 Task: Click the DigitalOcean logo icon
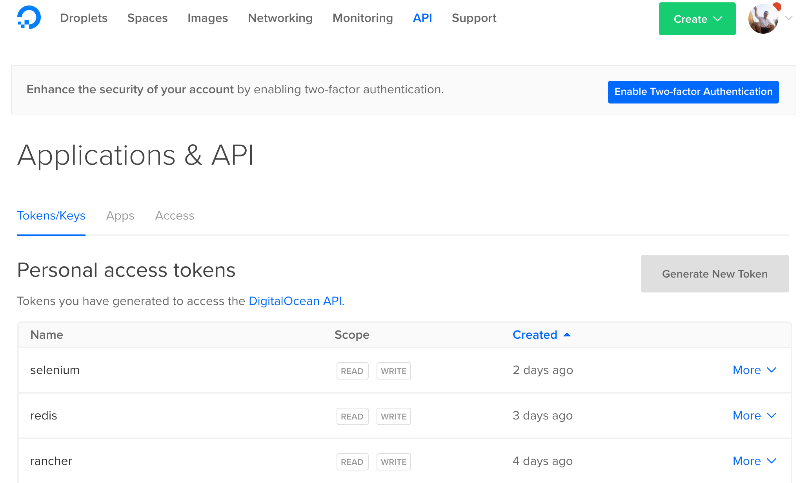pos(29,18)
